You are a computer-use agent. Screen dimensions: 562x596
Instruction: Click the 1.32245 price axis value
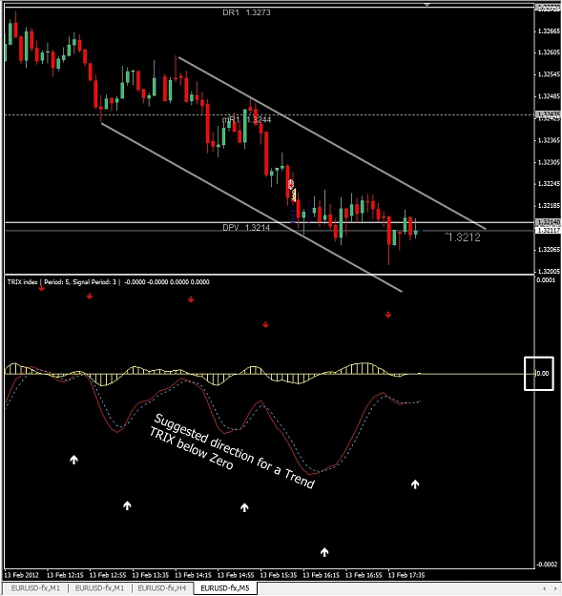(x=549, y=184)
